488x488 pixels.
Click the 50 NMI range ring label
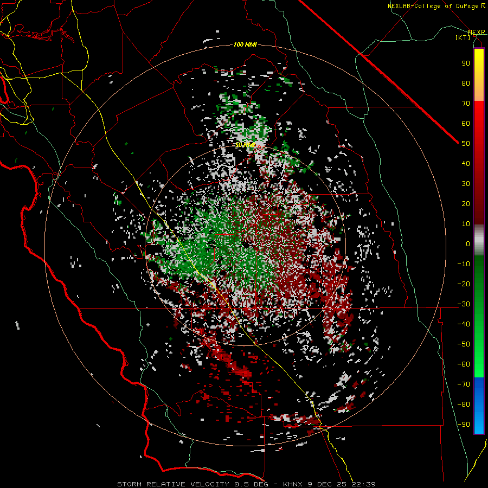(245, 145)
